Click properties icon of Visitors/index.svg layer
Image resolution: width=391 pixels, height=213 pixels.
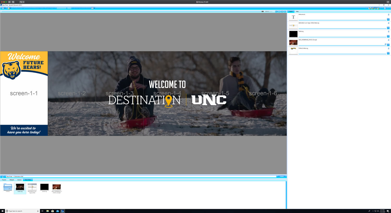[388, 53]
